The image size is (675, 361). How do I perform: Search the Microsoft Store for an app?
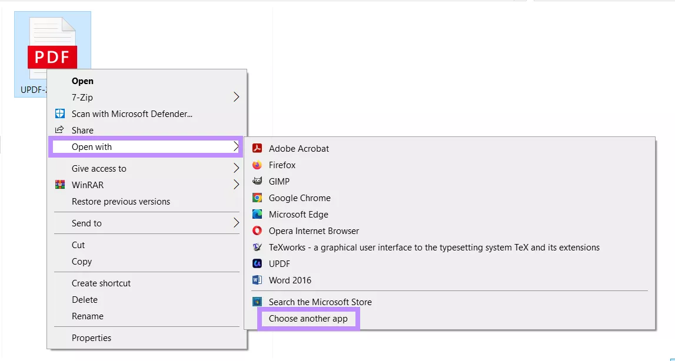(x=320, y=302)
